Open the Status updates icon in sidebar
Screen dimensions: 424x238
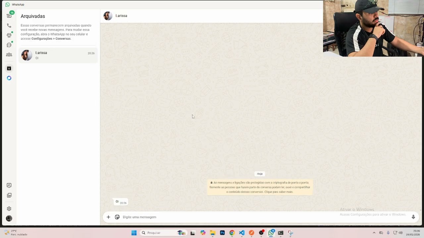tap(9, 35)
